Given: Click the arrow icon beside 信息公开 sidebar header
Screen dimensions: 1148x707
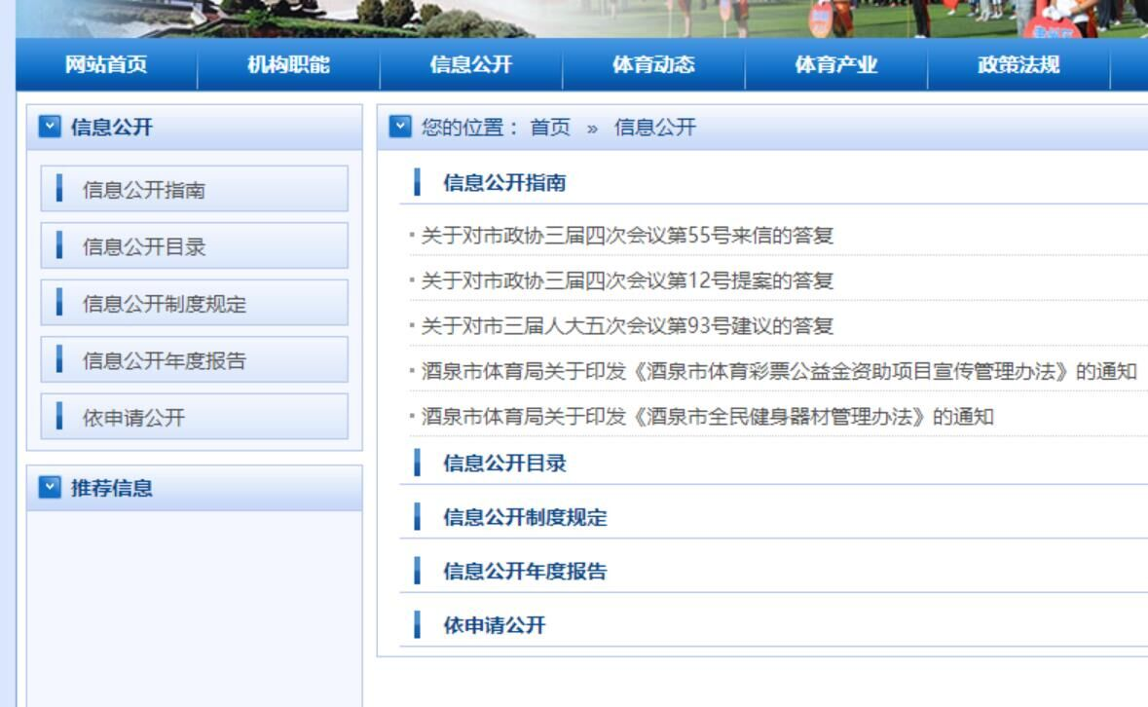Looking at the screenshot, I should coord(50,127).
